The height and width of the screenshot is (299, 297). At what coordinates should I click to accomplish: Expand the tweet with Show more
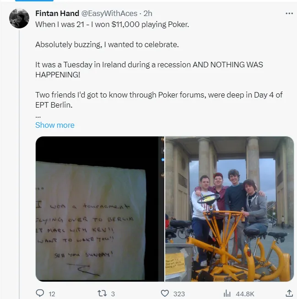pos(54,125)
